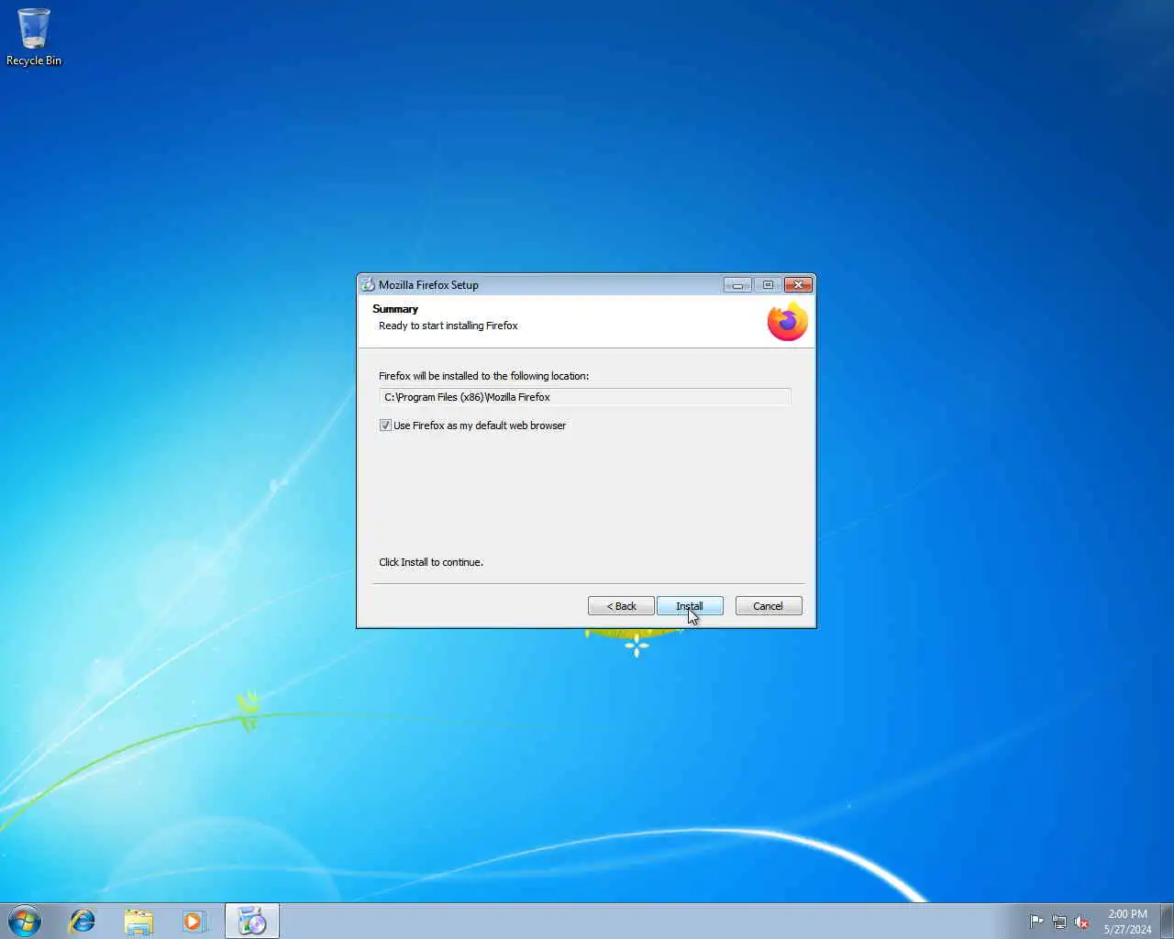Viewport: 1174px width, 939px height.
Task: Uncheck Use Firefox as default browser
Action: click(385, 425)
